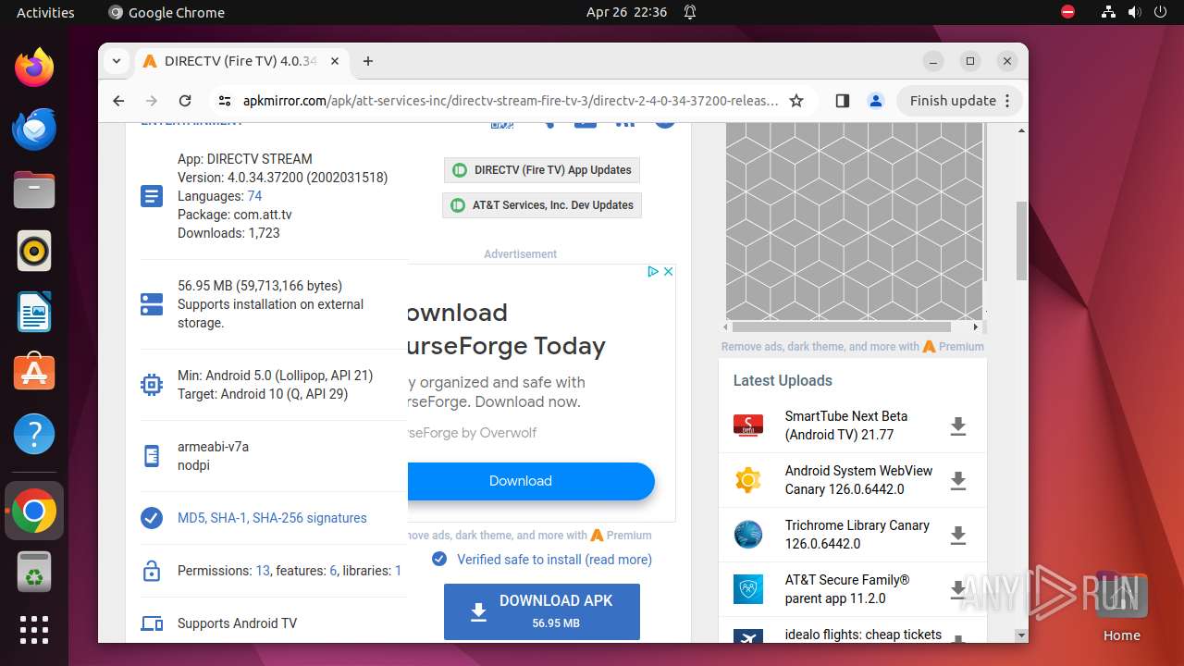This screenshot has height=666, width=1184.
Task: Click the horizontal scrollbar under sidebar ad
Action: click(x=841, y=327)
